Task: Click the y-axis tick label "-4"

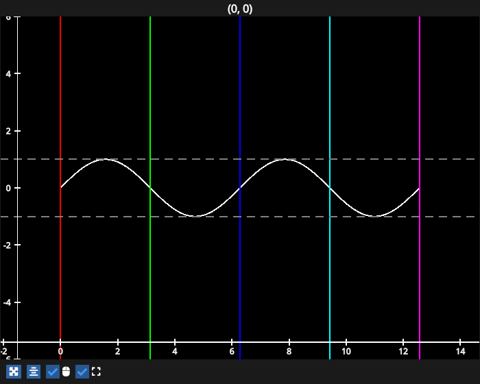Action: click(7, 302)
